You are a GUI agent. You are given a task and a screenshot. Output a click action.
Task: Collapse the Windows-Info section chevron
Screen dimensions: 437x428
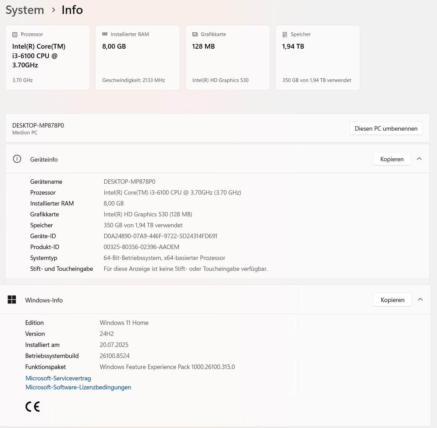[x=420, y=300]
